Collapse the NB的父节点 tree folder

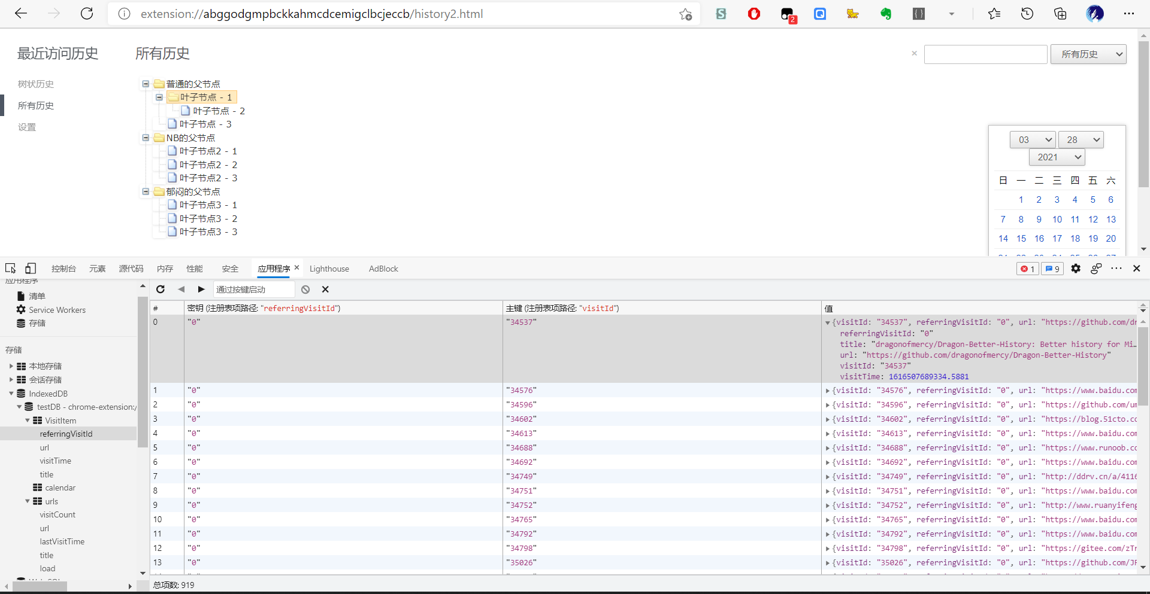click(x=146, y=138)
